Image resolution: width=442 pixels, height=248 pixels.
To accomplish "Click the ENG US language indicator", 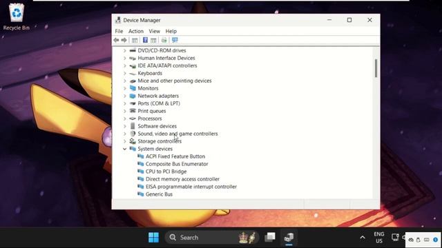I will pos(379,238).
